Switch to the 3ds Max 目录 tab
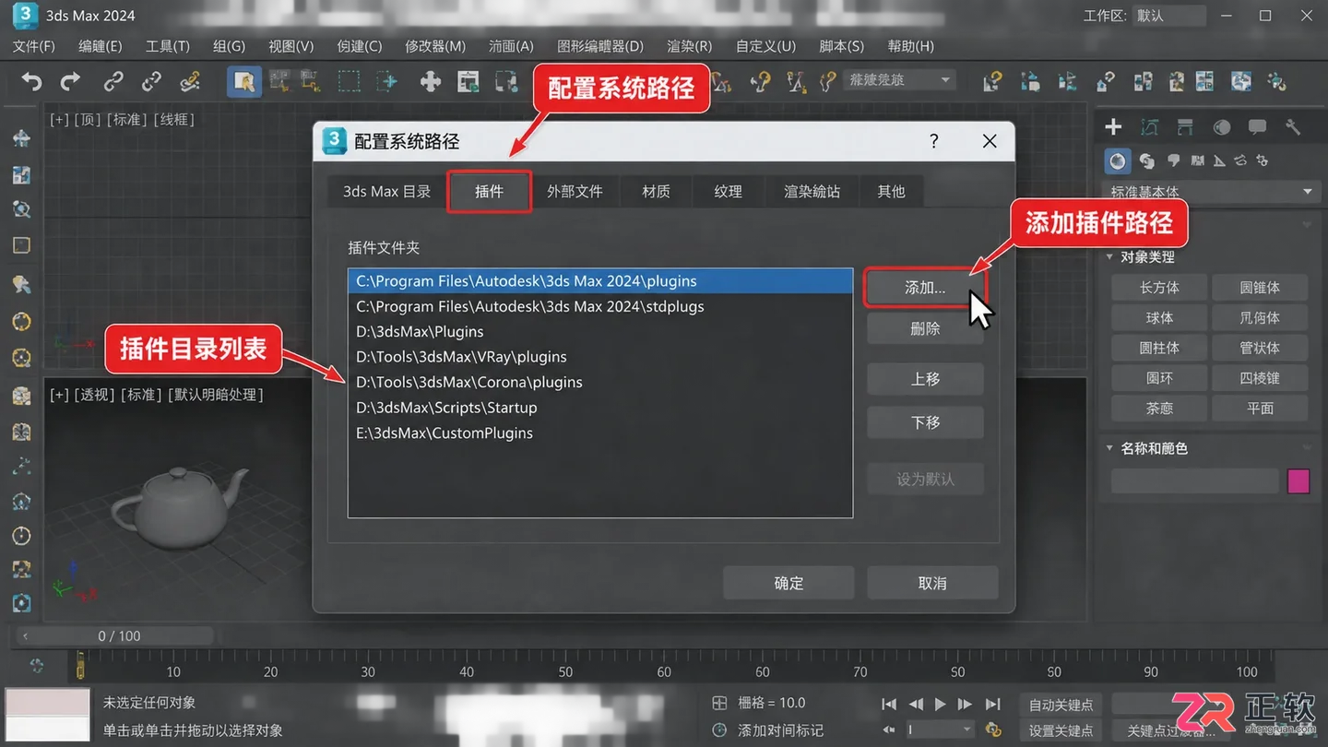Image resolution: width=1328 pixels, height=747 pixels. pos(387,192)
